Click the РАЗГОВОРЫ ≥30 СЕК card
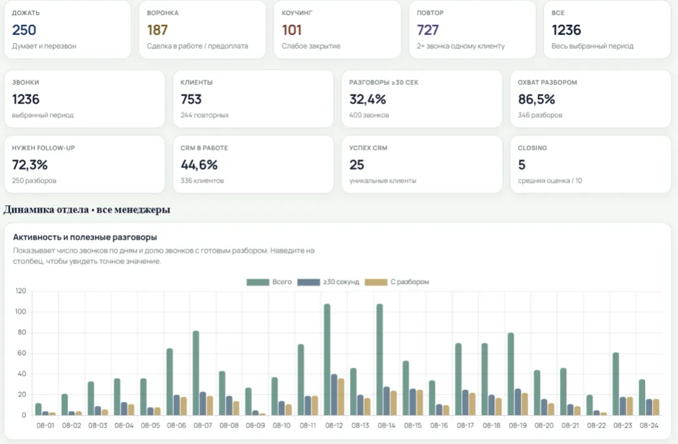 click(422, 99)
